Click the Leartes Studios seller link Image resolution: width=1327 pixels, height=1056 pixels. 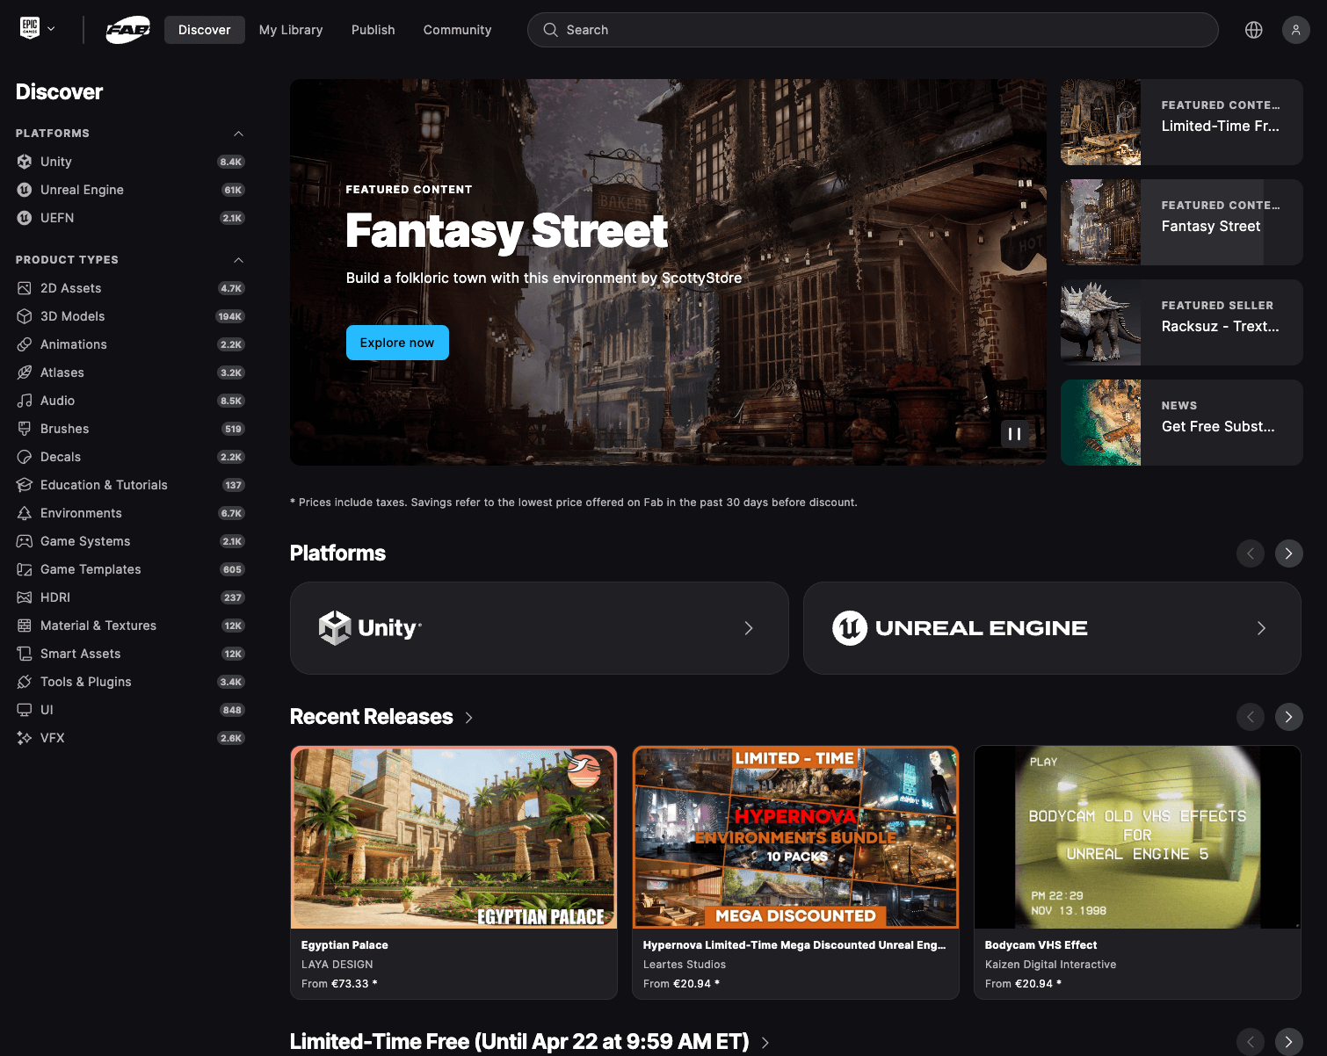(x=685, y=965)
